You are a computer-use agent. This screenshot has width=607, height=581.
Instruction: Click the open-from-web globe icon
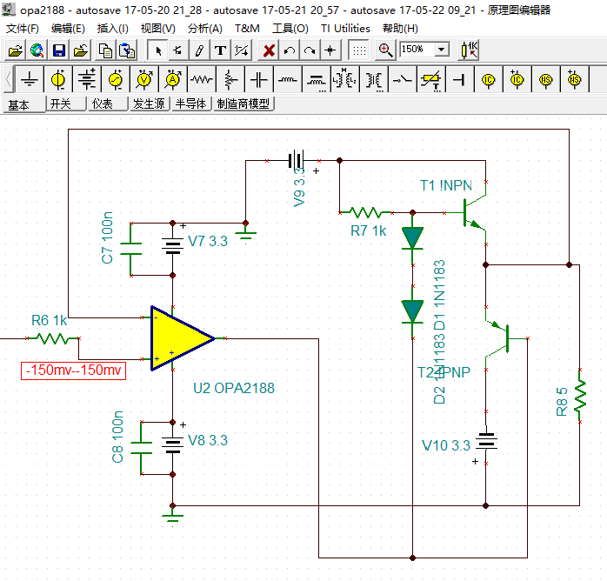click(x=37, y=50)
